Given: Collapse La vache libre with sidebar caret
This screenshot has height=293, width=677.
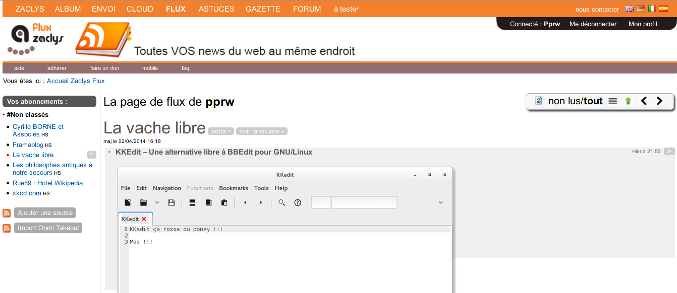Looking at the screenshot, I should 91,155.
